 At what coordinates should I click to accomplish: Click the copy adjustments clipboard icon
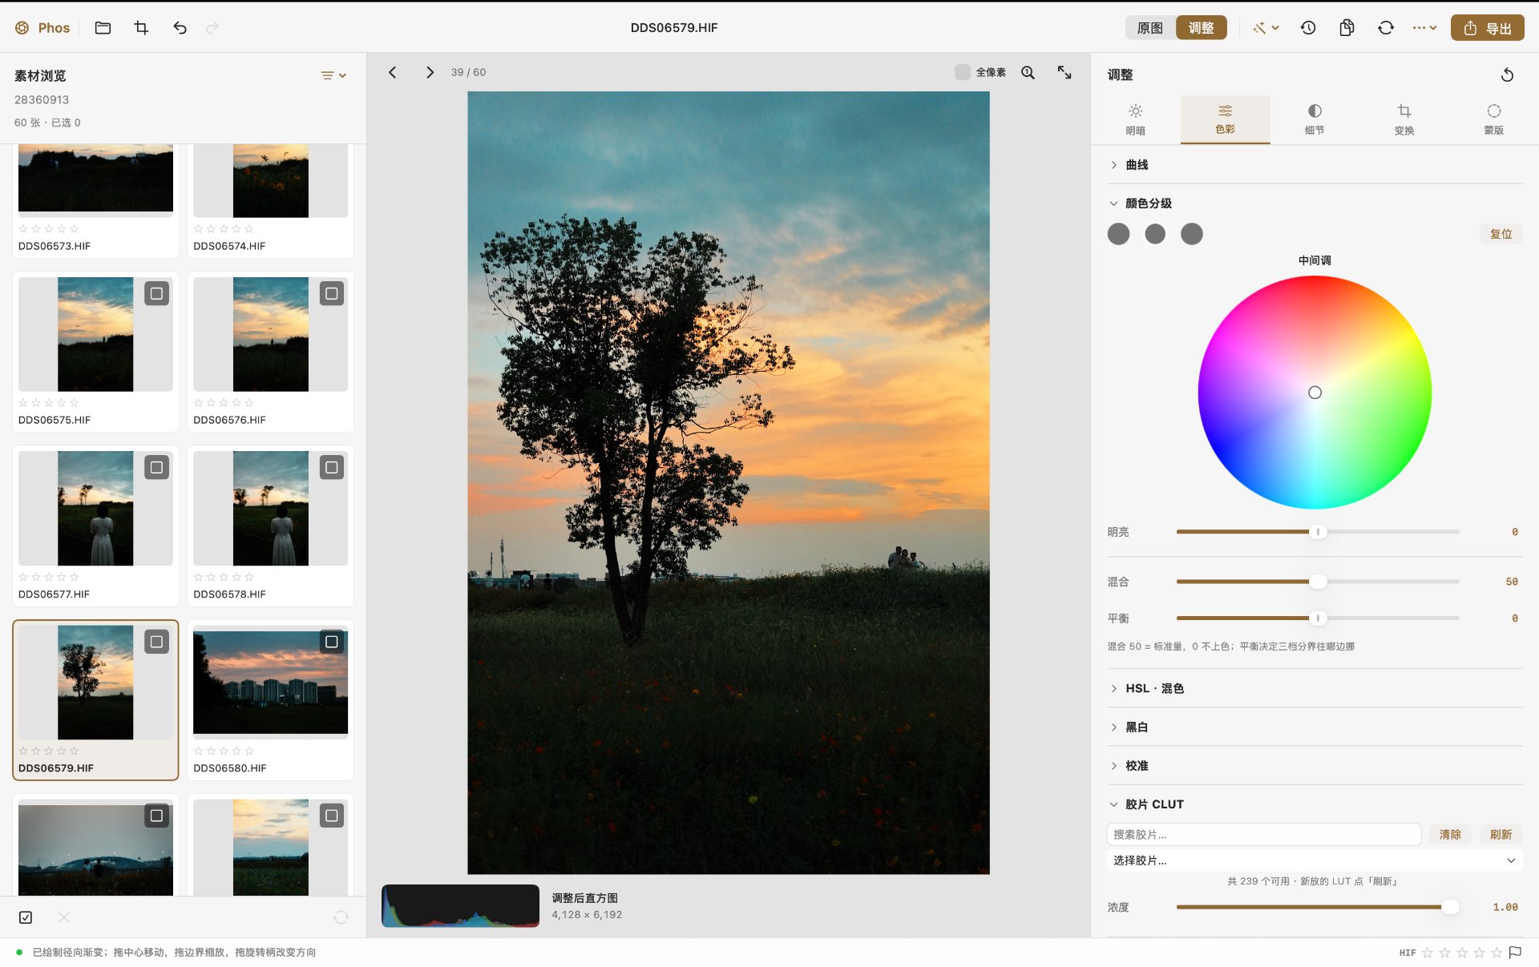[x=1347, y=28]
